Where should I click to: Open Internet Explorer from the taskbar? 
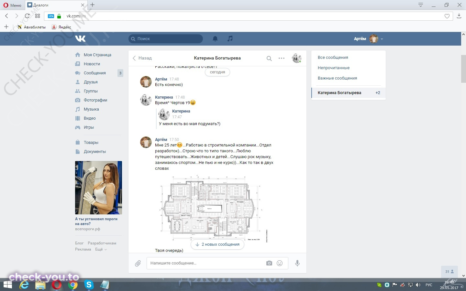(24, 285)
